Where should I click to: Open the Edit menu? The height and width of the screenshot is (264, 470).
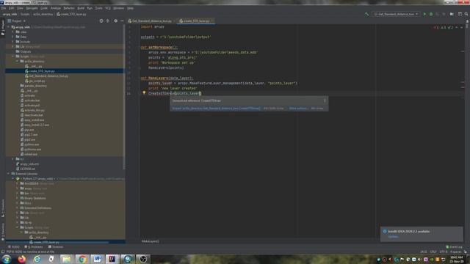[11, 8]
